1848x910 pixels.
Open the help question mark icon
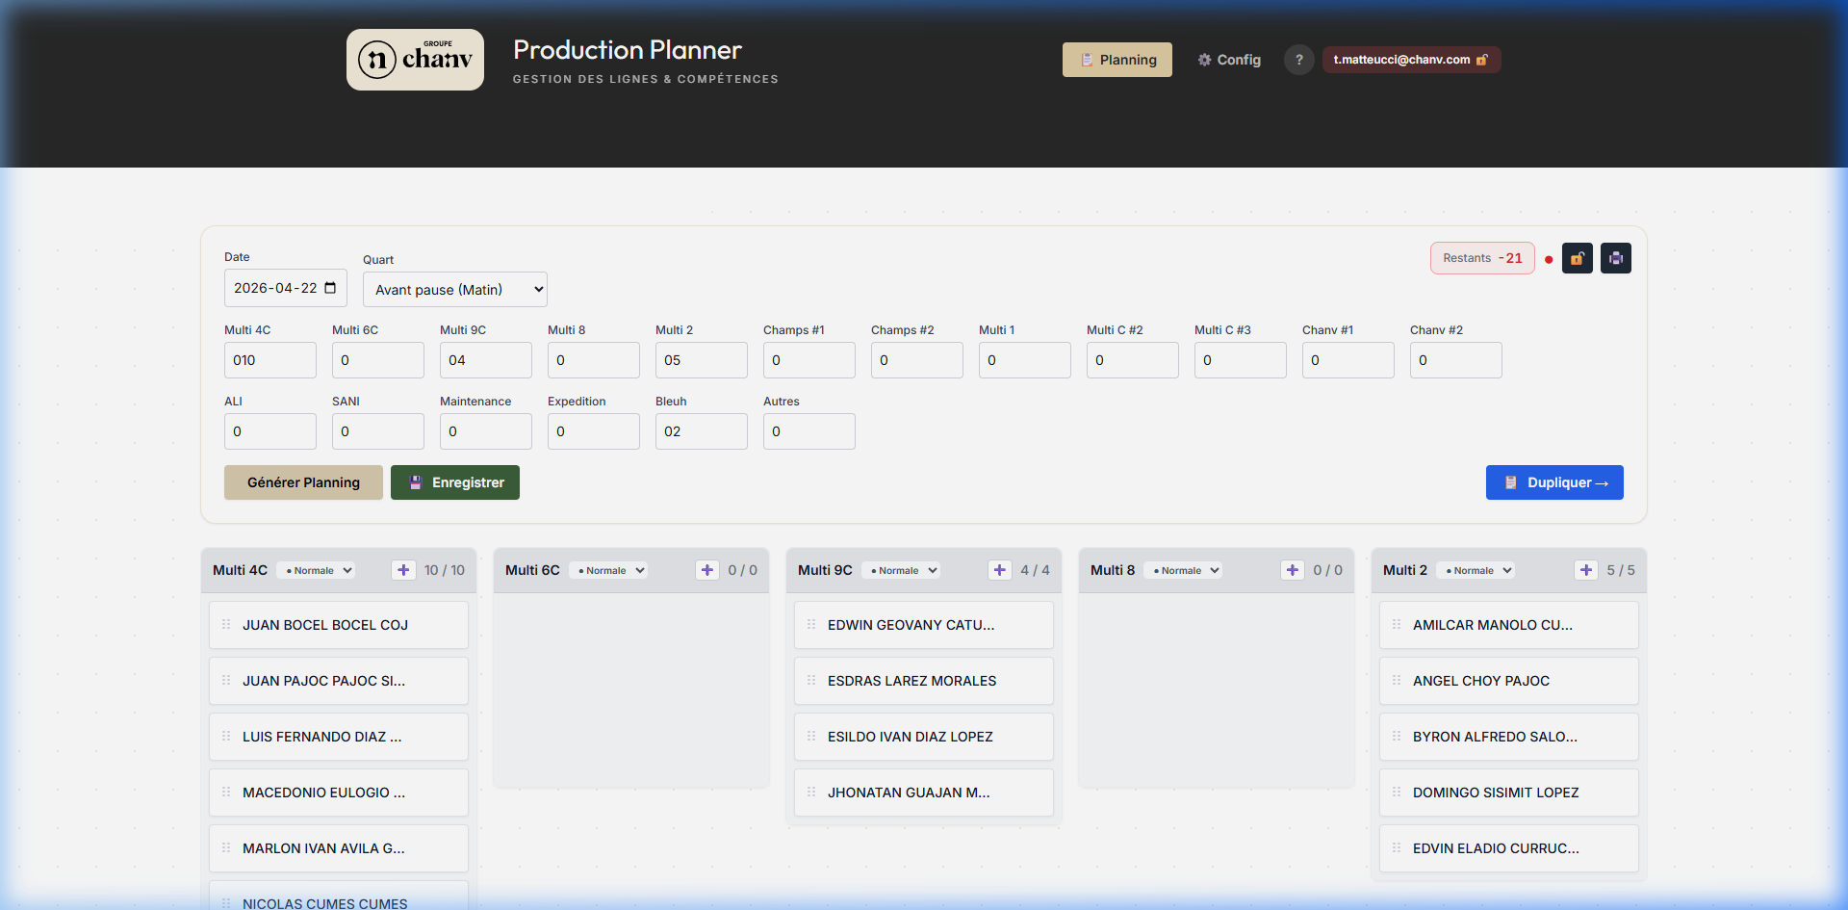coord(1299,60)
